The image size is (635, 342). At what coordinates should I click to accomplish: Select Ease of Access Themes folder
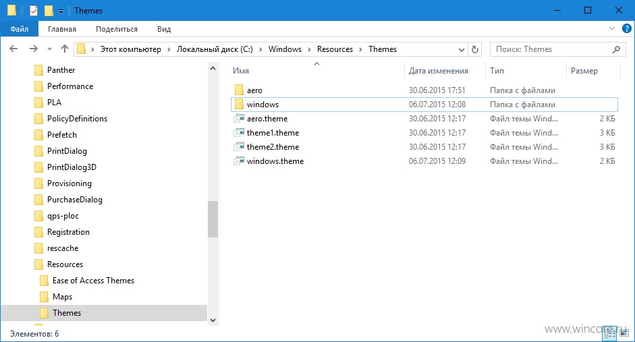(93, 281)
